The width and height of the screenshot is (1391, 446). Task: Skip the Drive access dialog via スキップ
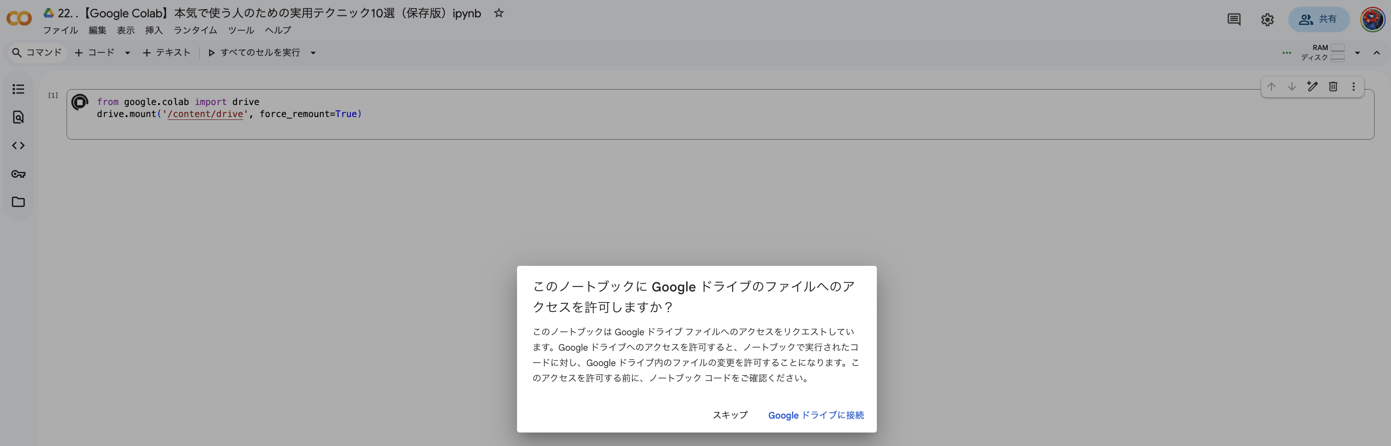[x=730, y=415]
